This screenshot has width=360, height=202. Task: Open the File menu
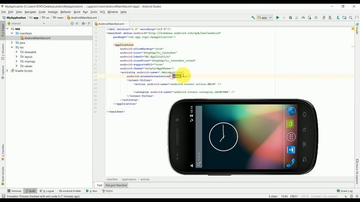pyautogui.click(x=3, y=12)
